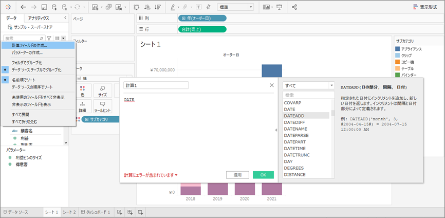This screenshot has width=445, height=218.
Task: Click the アプライアンス legend color swatch
Action: click(x=397, y=49)
